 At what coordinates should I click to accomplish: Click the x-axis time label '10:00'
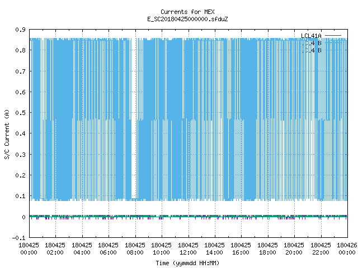(x=162, y=252)
